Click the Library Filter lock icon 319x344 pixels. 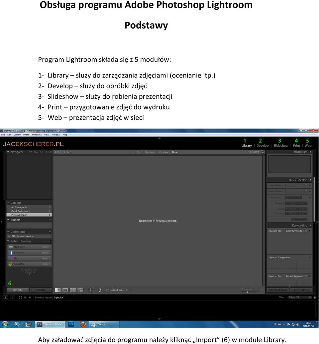click(263, 152)
